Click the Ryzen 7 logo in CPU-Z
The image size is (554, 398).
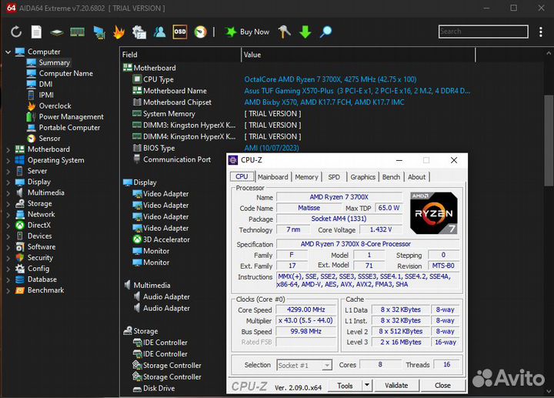pos(434,213)
